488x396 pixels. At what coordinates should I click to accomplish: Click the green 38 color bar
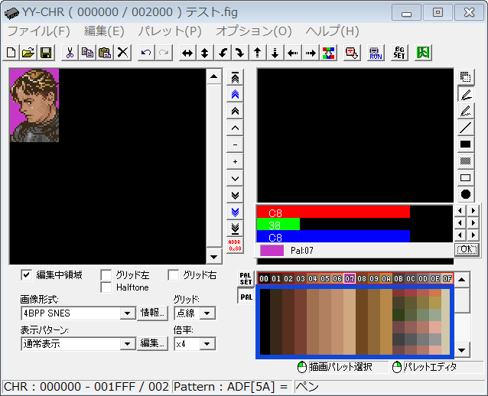[278, 224]
